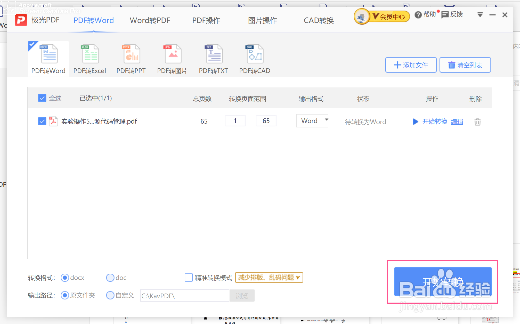Image resolution: width=520 pixels, height=324 pixels.
Task: Click the 待转换为Word status text
Action: click(365, 122)
